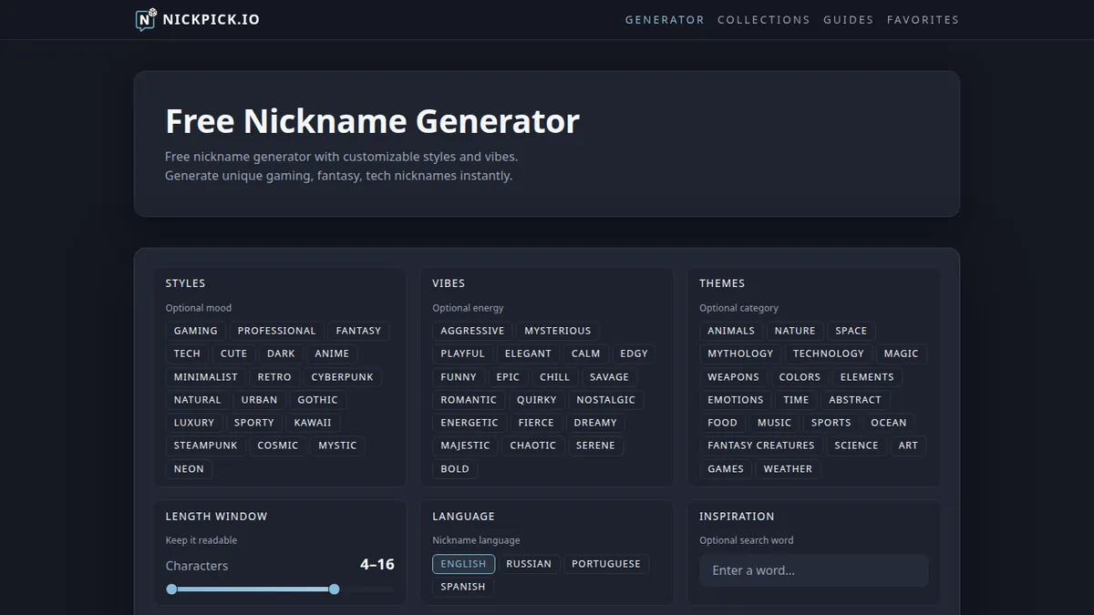The width and height of the screenshot is (1094, 615).
Task: Enable the Nostalgic vibe chip
Action: tap(606, 400)
